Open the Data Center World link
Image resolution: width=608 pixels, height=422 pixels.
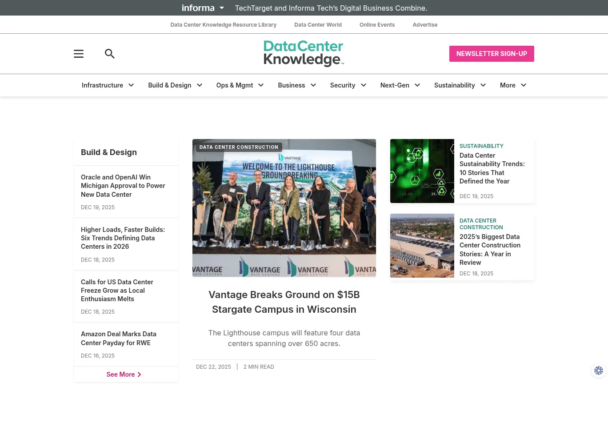click(318, 24)
